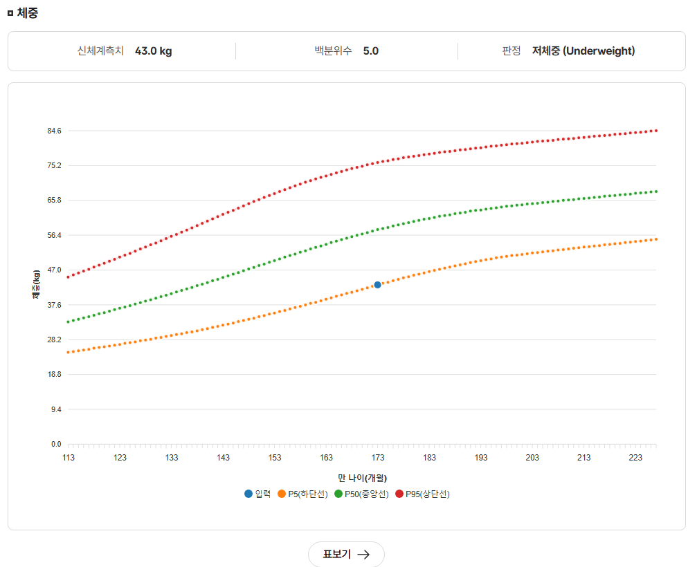Click the 153 x-axis label
This screenshot has height=567, width=697.
point(275,458)
